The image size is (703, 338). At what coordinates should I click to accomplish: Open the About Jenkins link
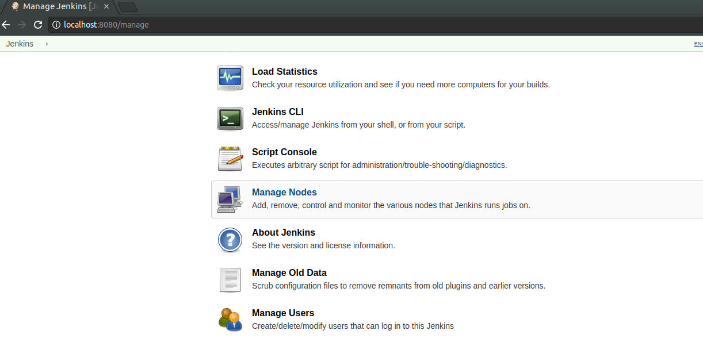pyautogui.click(x=284, y=233)
